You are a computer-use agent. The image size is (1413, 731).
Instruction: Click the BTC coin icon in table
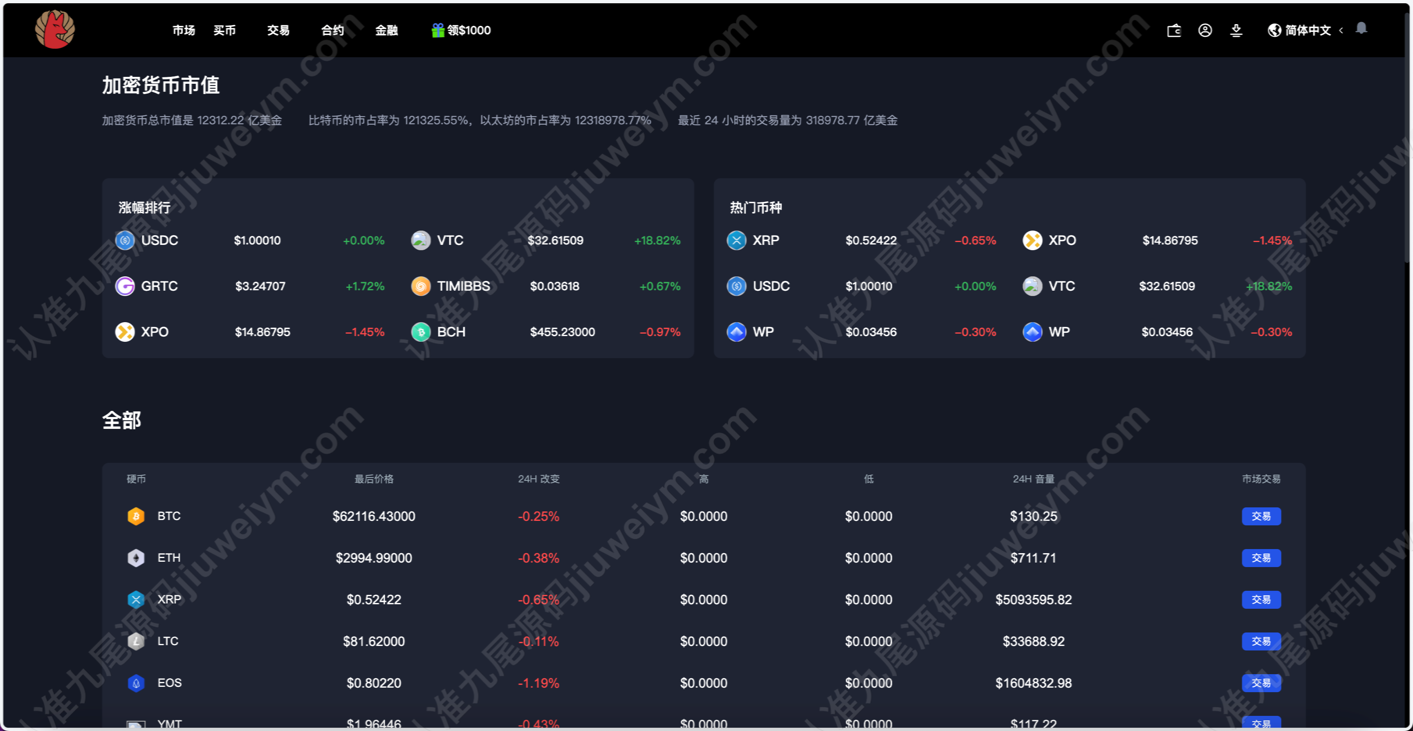tap(136, 516)
